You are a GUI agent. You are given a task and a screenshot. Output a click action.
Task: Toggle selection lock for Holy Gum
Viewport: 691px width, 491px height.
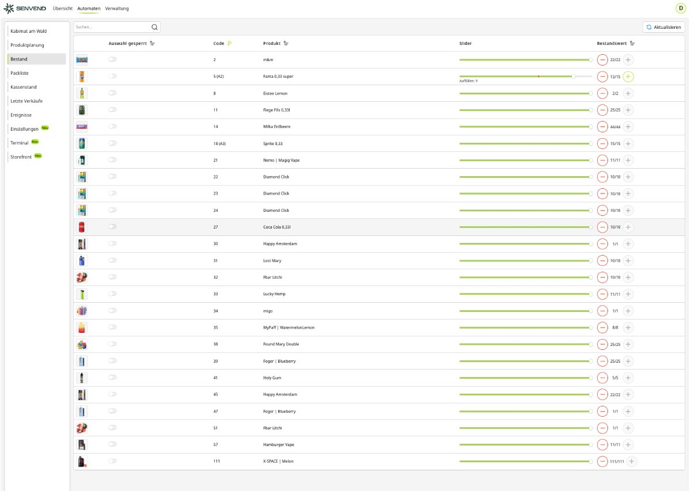(112, 378)
